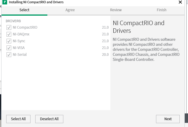This screenshot has height=127, width=188.
Task: Click the 20.0 version of NI-Serial
Action: [105, 55]
